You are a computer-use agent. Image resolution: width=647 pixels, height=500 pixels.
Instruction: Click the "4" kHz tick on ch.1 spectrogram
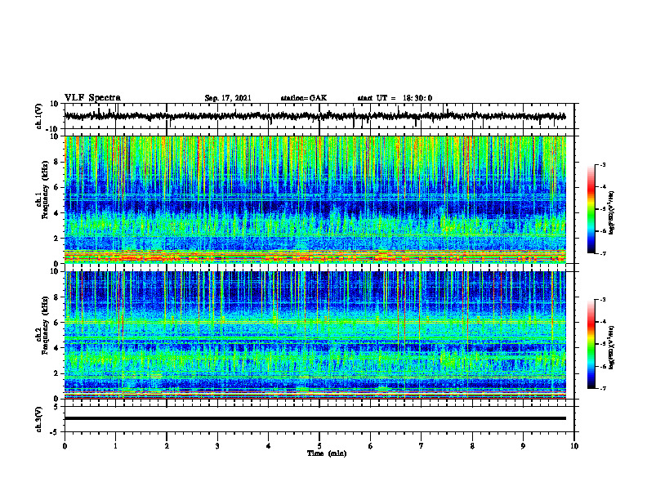coord(57,213)
